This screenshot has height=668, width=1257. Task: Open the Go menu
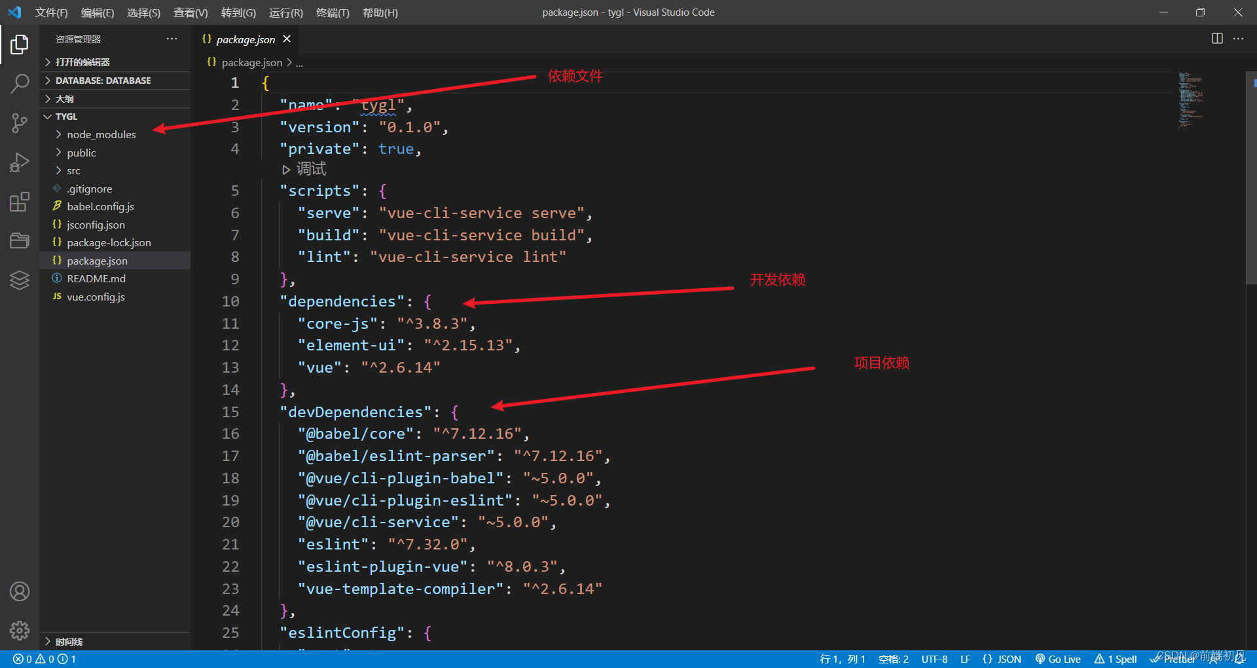point(238,12)
